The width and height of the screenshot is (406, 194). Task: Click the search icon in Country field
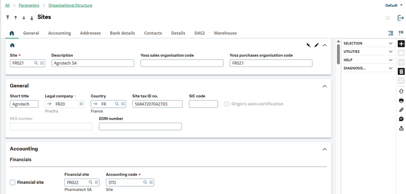pyautogui.click(x=117, y=104)
